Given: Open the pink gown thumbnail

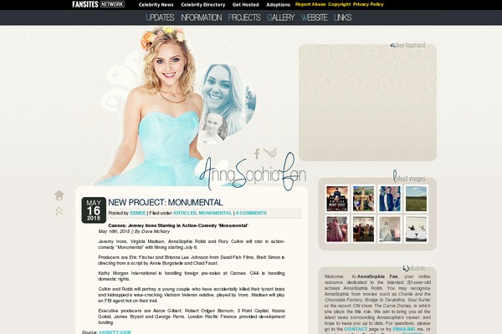Looking at the screenshot, I should coord(337,229).
